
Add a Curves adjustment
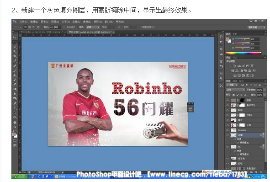244,66
